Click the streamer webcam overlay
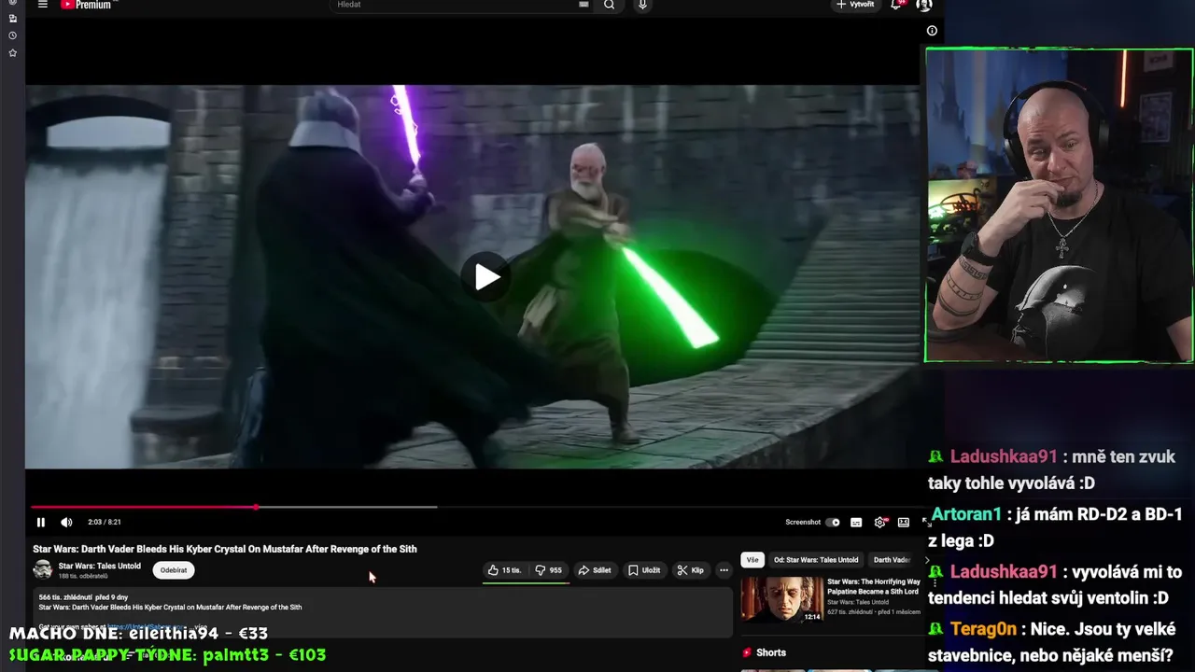The image size is (1195, 672). point(1059,205)
